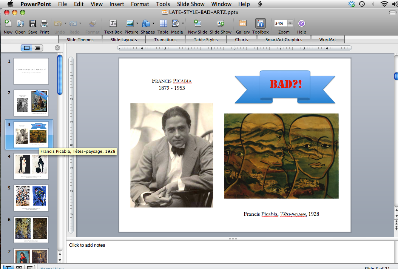Open the File menu
Viewport: 398px width, 269px height.
[62, 4]
